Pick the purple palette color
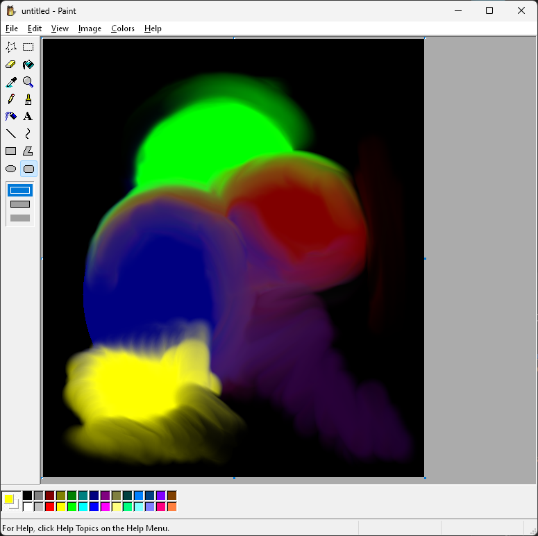Screen dimensions: 538x536 (x=106, y=495)
